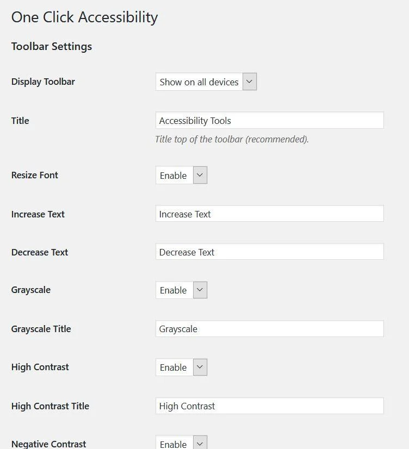Click the High Contrast chevron arrow
The image size is (409, 449).
pos(200,367)
